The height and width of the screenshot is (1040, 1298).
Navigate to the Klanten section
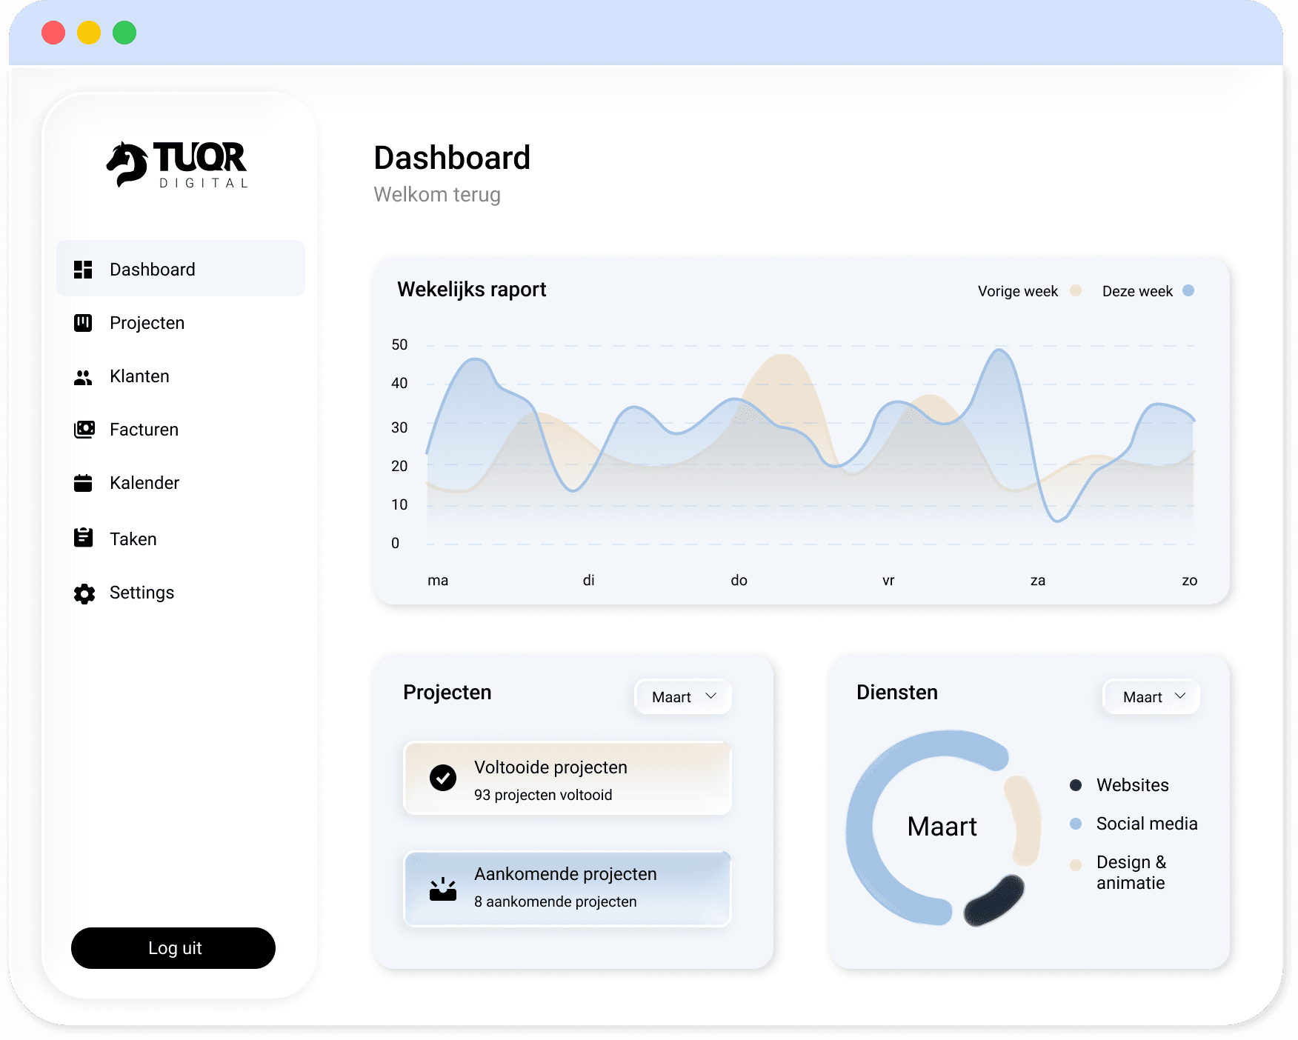[139, 376]
